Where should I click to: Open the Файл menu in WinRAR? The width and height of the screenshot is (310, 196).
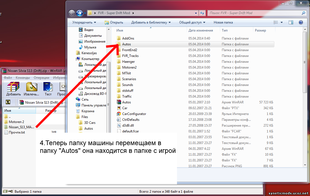8,78
